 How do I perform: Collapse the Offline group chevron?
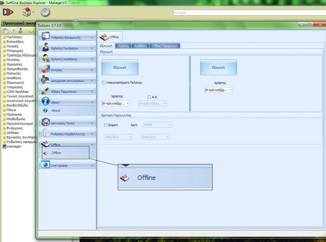(x=92, y=145)
